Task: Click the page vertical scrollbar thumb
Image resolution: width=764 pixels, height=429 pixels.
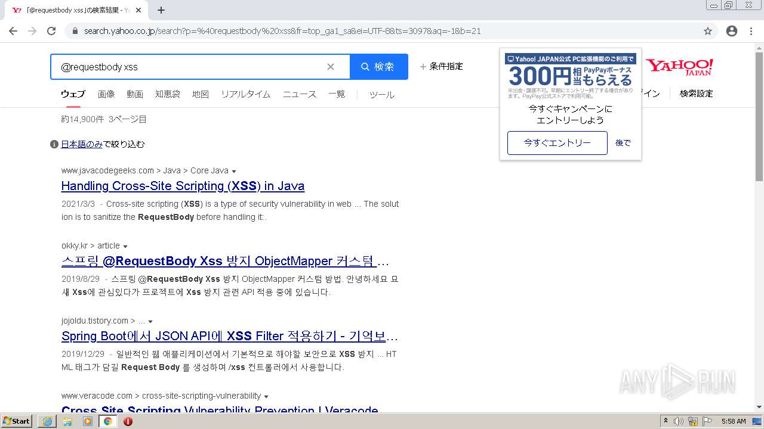Action: tap(759, 116)
